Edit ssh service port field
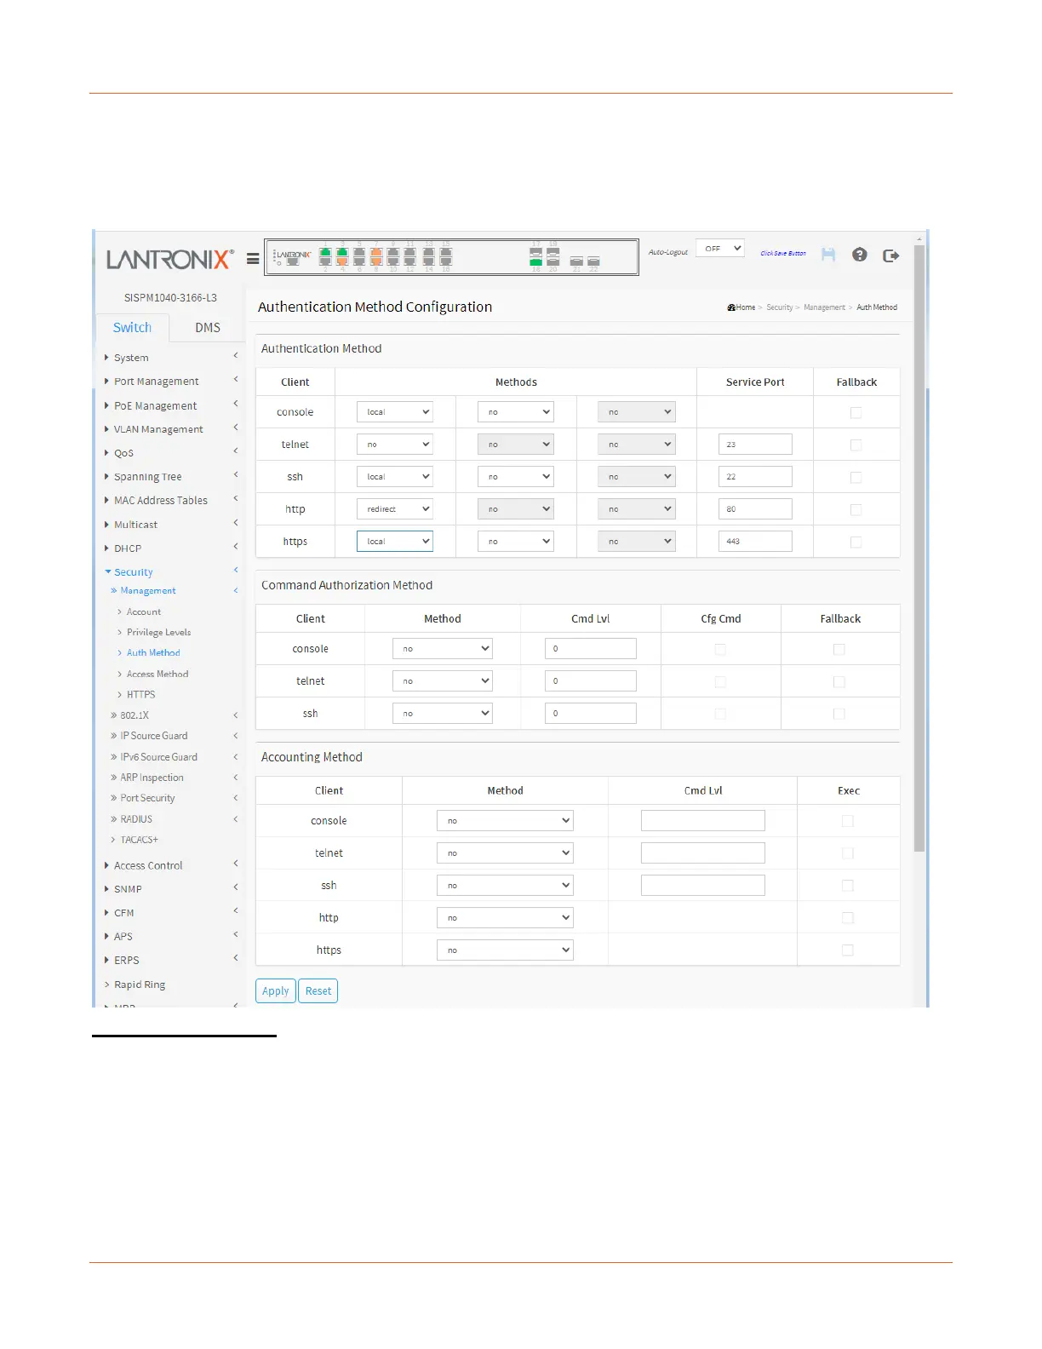The height and width of the screenshot is (1349, 1042). coord(756,477)
